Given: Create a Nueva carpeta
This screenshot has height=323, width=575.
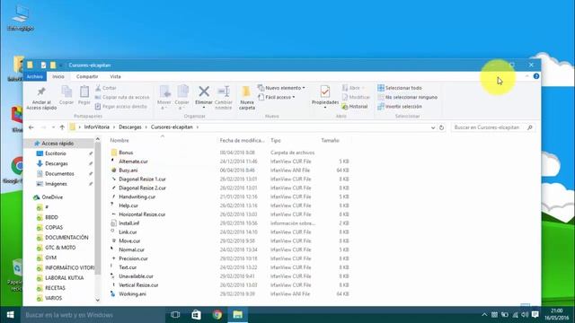Looking at the screenshot, I should [x=247, y=98].
